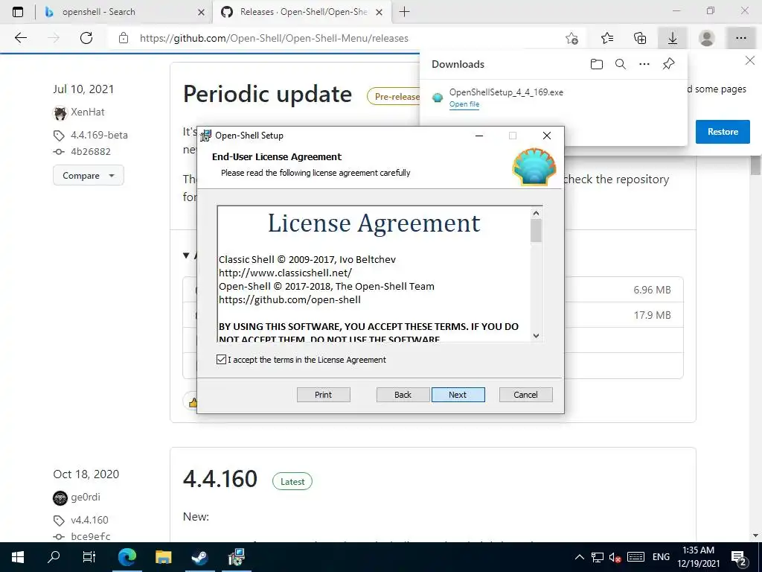Open the ge0rdi author link

(x=86, y=497)
